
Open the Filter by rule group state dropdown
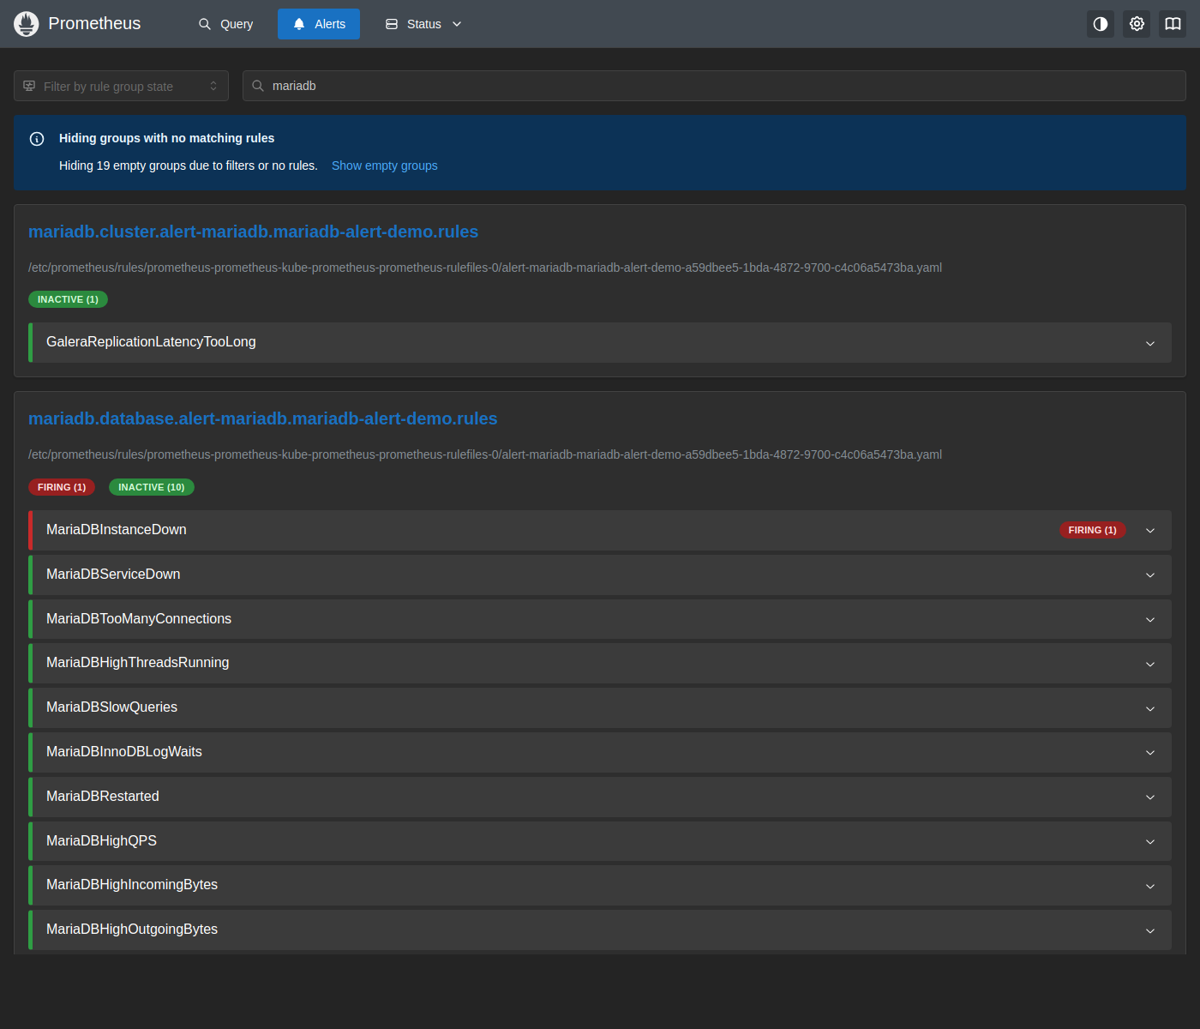coord(121,86)
